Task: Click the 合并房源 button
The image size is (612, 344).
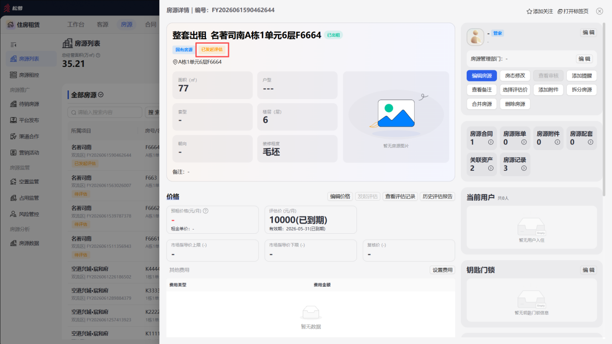Action: click(482, 104)
